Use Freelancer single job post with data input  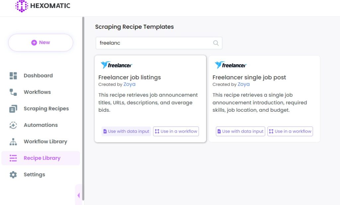click(x=240, y=131)
